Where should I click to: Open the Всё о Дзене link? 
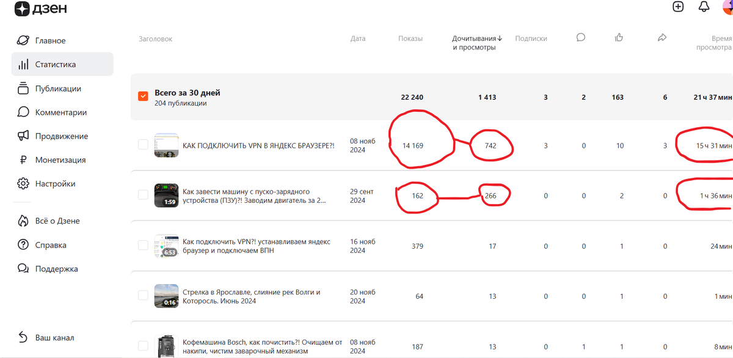[57, 221]
